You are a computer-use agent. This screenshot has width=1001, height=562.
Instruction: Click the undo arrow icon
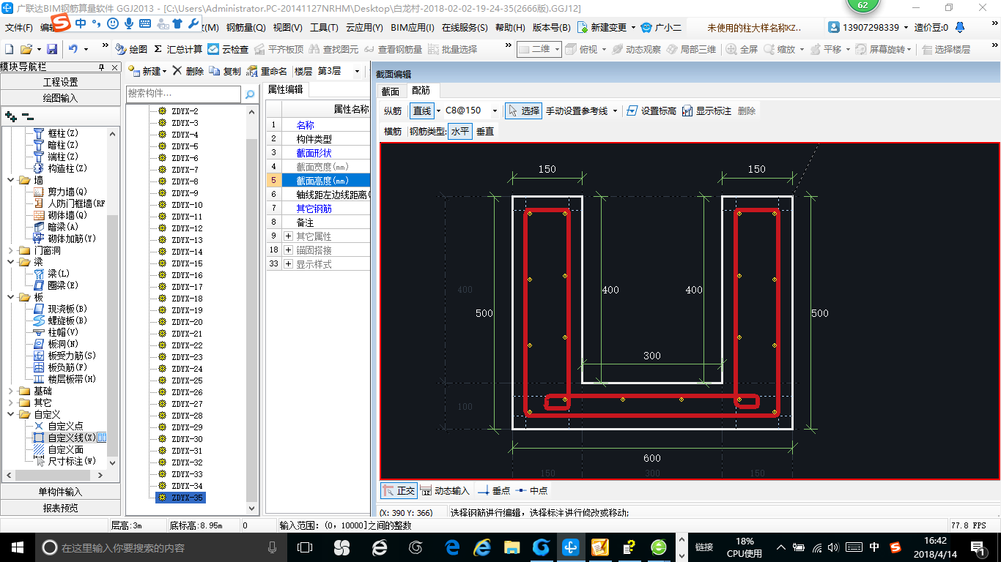pos(73,49)
